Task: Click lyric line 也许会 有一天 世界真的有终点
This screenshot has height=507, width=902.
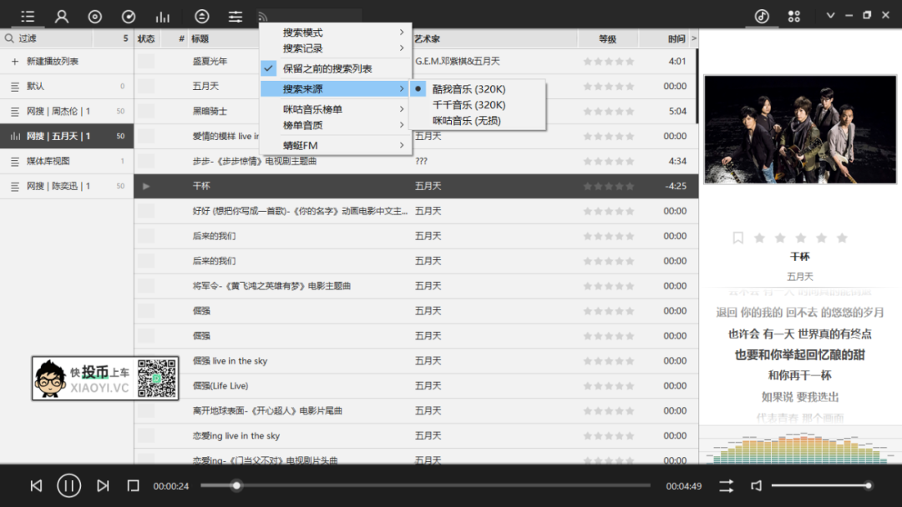Action: pos(799,334)
